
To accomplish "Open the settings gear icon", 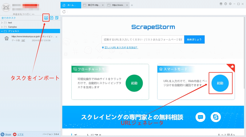I will coord(230,4).
